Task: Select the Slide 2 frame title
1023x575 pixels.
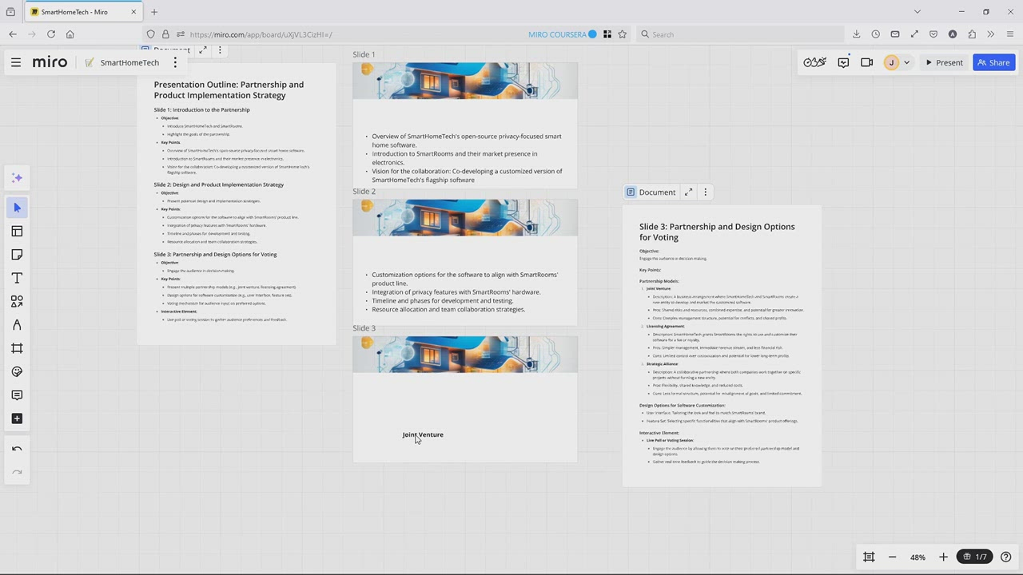Action: coord(364,192)
